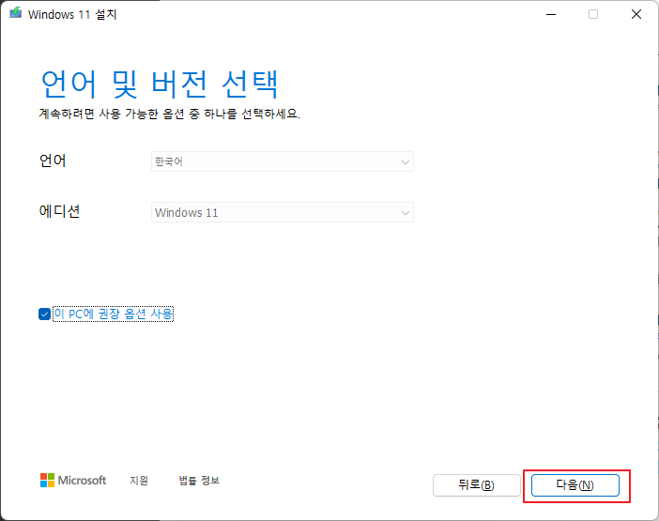Uncheck '이 PC에 권장 옵션 사용' checkbox
Screen dimensions: 659x521
click(44, 314)
